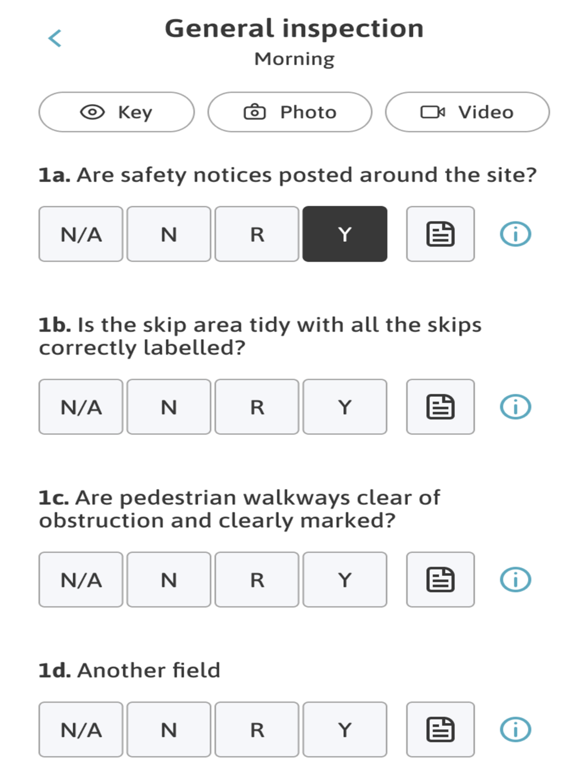The image size is (587, 783).
Task: Show info for the pedestrian walkways question
Action: 515,579
